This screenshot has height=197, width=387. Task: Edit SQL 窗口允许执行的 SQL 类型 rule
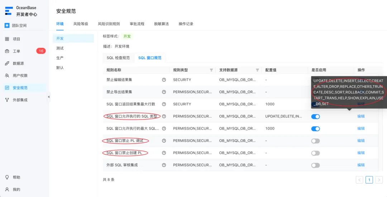click(x=361, y=116)
